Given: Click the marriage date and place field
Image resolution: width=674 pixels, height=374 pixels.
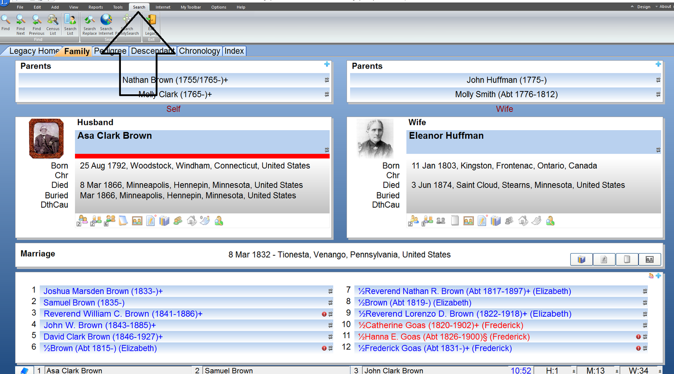Looking at the screenshot, I should point(340,254).
